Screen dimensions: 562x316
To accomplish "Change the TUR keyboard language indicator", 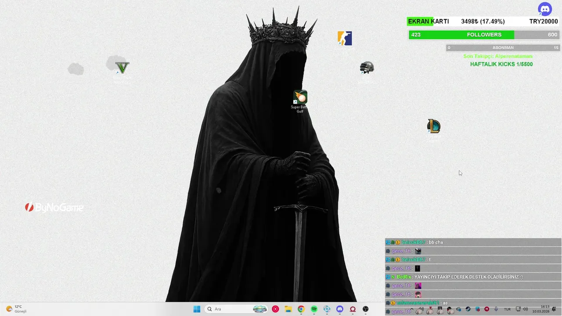I will (x=507, y=309).
